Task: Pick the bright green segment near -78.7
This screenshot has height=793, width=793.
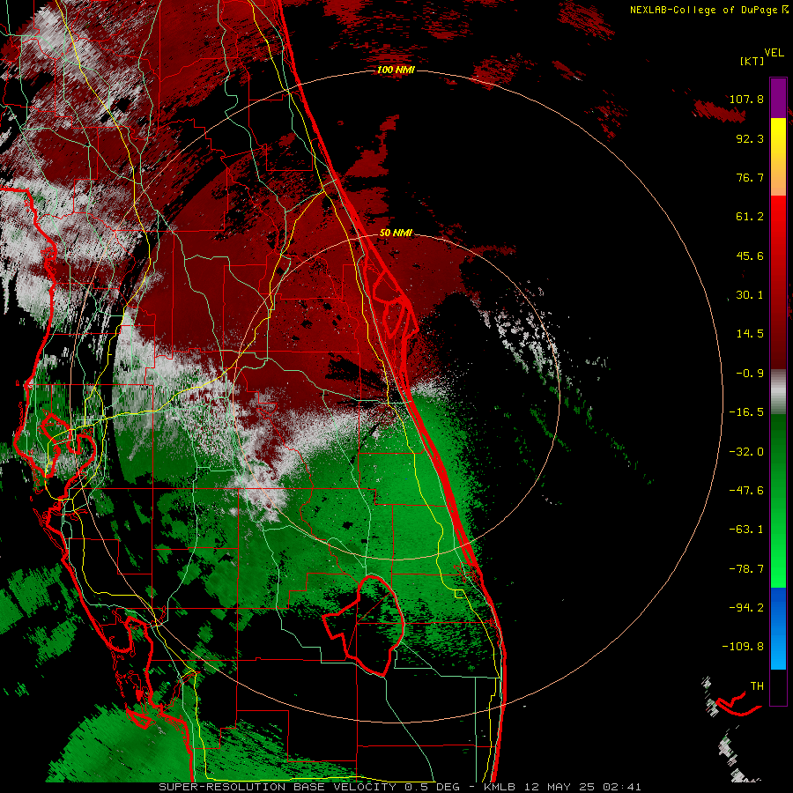Action: (x=778, y=569)
